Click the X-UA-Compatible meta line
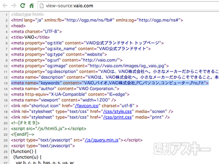The height and width of the screenshot is (164, 219). [x=70, y=94]
